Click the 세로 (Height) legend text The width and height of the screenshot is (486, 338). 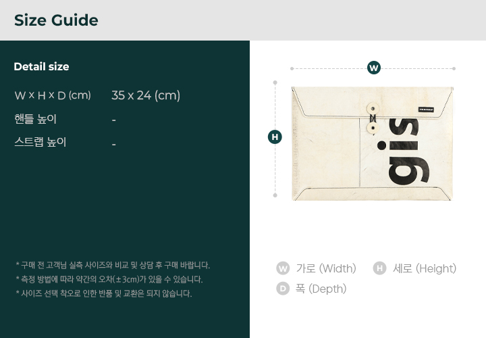(x=425, y=268)
